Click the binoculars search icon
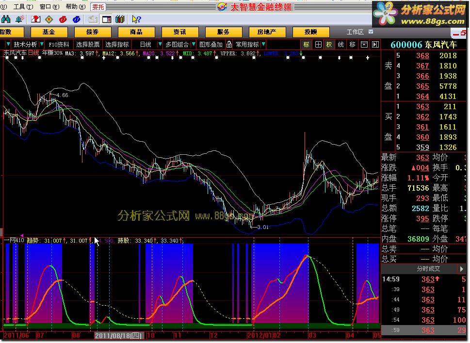This screenshot has width=470, height=343. click(x=6, y=19)
